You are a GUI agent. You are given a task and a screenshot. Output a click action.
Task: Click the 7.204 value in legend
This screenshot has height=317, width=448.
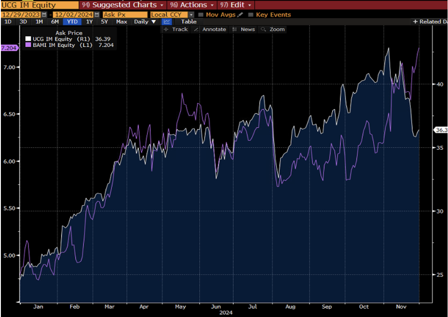106,45
